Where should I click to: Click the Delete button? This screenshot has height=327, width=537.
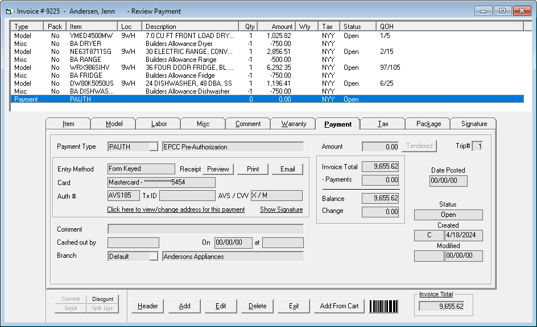[x=257, y=306]
